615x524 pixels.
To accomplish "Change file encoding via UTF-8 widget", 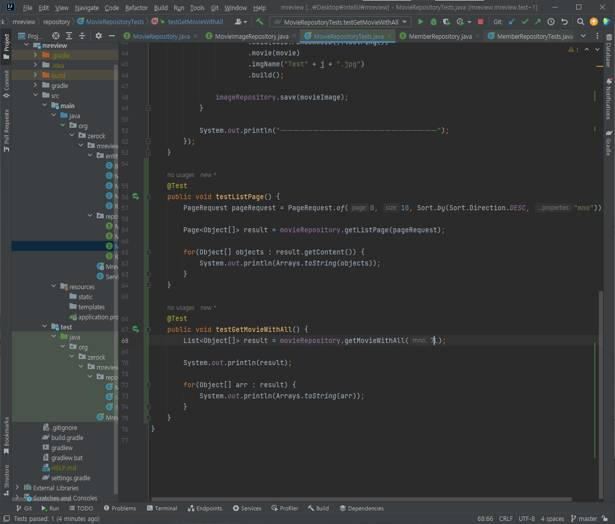I will pos(527,518).
